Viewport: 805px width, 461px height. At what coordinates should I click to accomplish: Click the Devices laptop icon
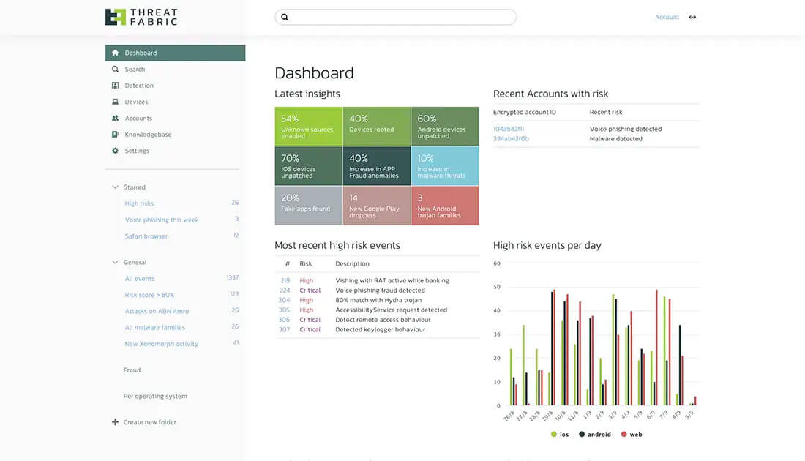(x=115, y=102)
